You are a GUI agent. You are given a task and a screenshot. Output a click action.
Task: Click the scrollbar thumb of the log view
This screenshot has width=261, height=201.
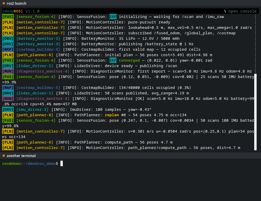pos(255,112)
